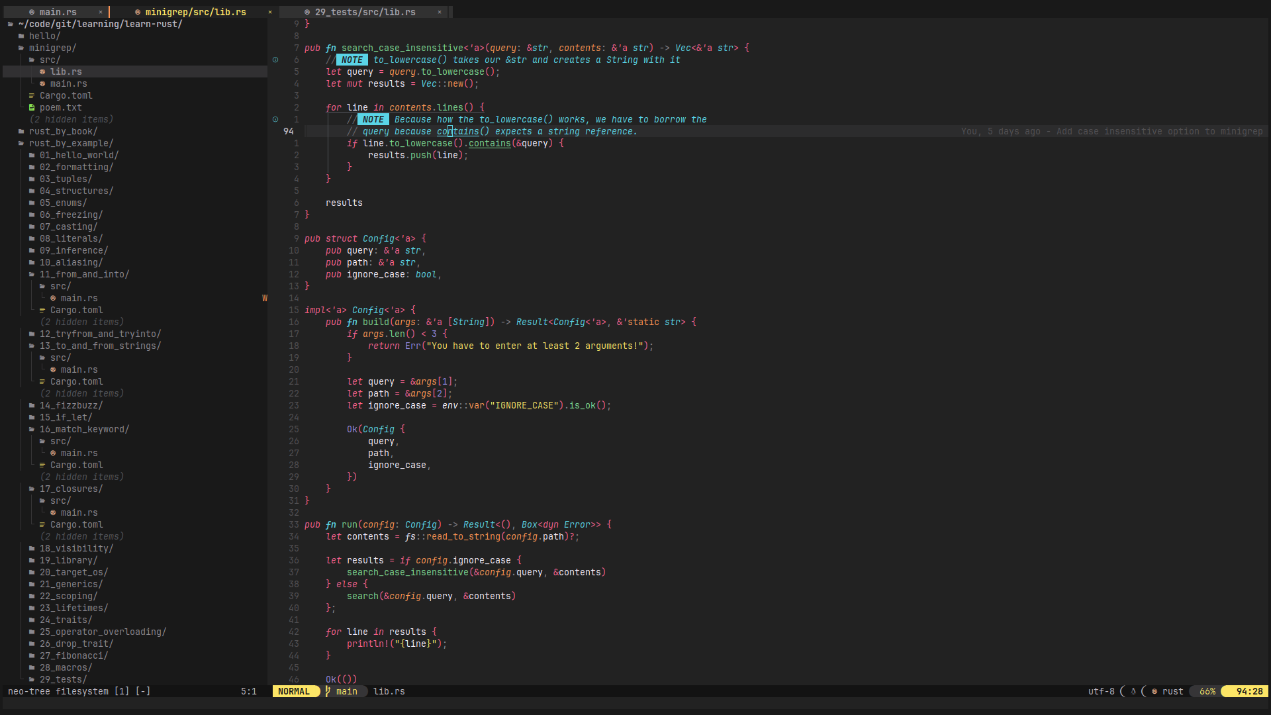The image size is (1271, 715).
Task: Click the NOTE gutter sign beside the to_lowercase comment
Action: click(275, 60)
